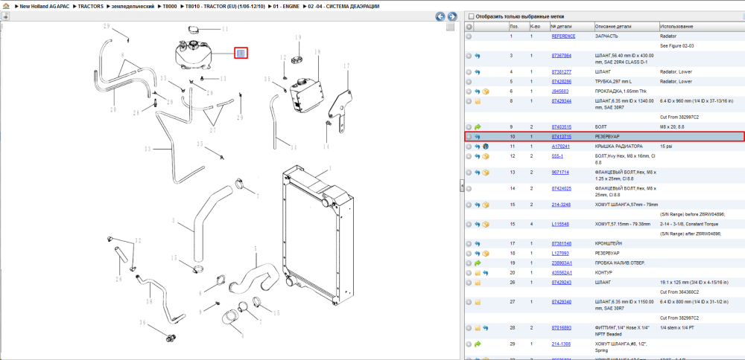Collapse the parts list using splitter handle

[x=462, y=186]
